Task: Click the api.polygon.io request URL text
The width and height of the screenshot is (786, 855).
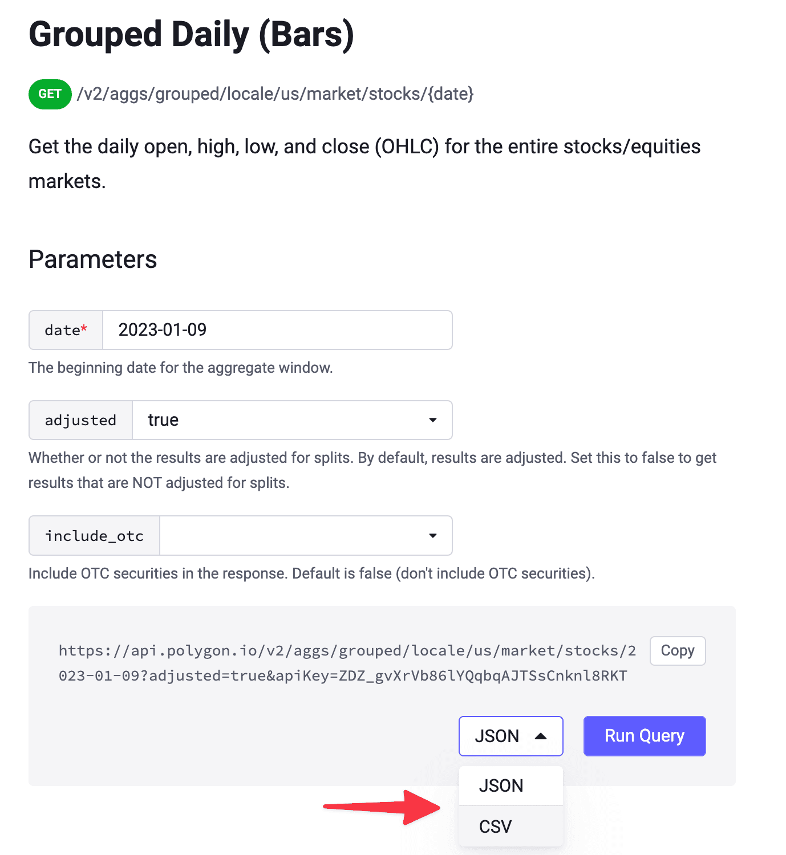Action: pyautogui.click(x=347, y=663)
